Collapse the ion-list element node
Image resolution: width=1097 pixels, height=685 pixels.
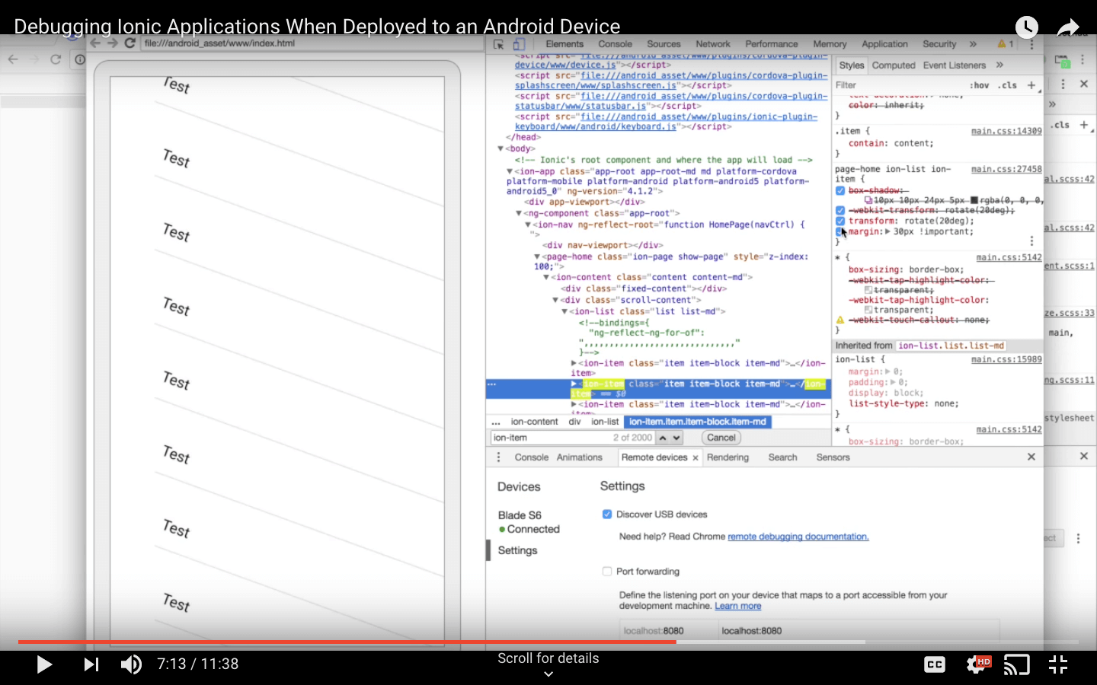564,312
